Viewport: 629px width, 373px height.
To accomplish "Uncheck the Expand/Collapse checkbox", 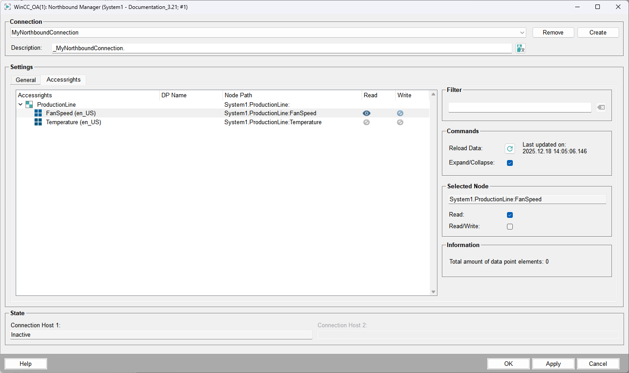I will point(510,163).
